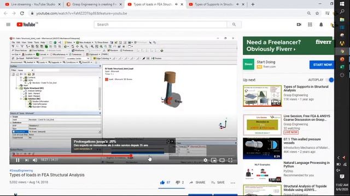Click the YouTube search magnifier button
The image size is (350, 196).
(x=234, y=24)
